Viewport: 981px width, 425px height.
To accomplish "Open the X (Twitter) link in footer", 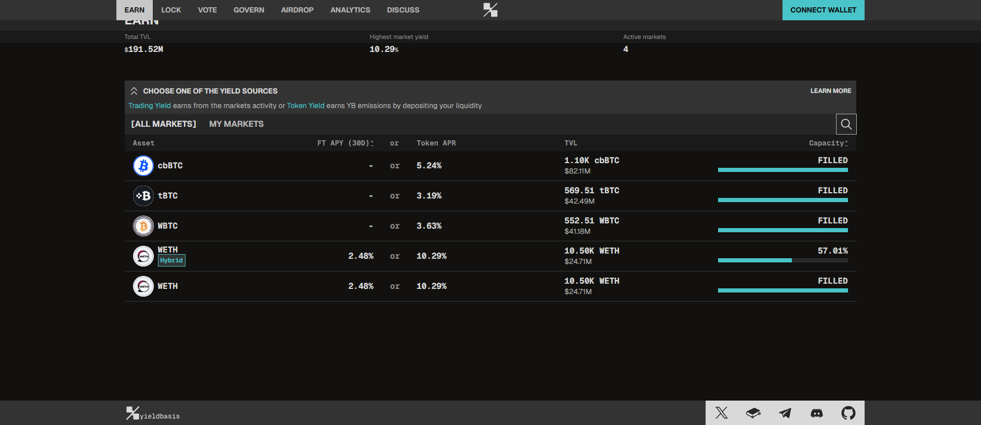I will click(x=721, y=413).
